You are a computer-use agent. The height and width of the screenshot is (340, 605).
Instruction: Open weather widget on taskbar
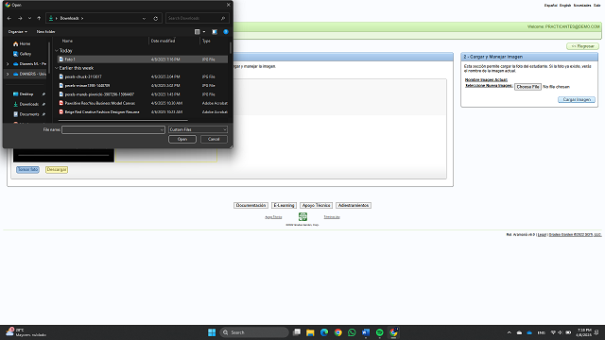[26, 332]
